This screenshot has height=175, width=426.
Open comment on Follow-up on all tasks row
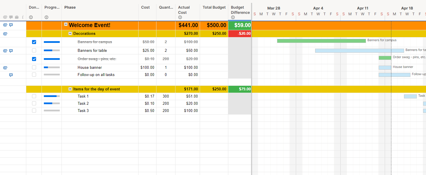(11, 75)
